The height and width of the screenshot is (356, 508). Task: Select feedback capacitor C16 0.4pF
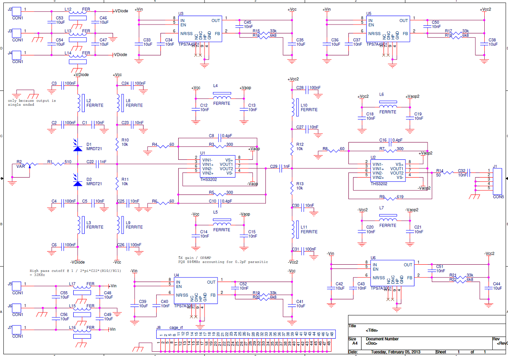pos(391,141)
